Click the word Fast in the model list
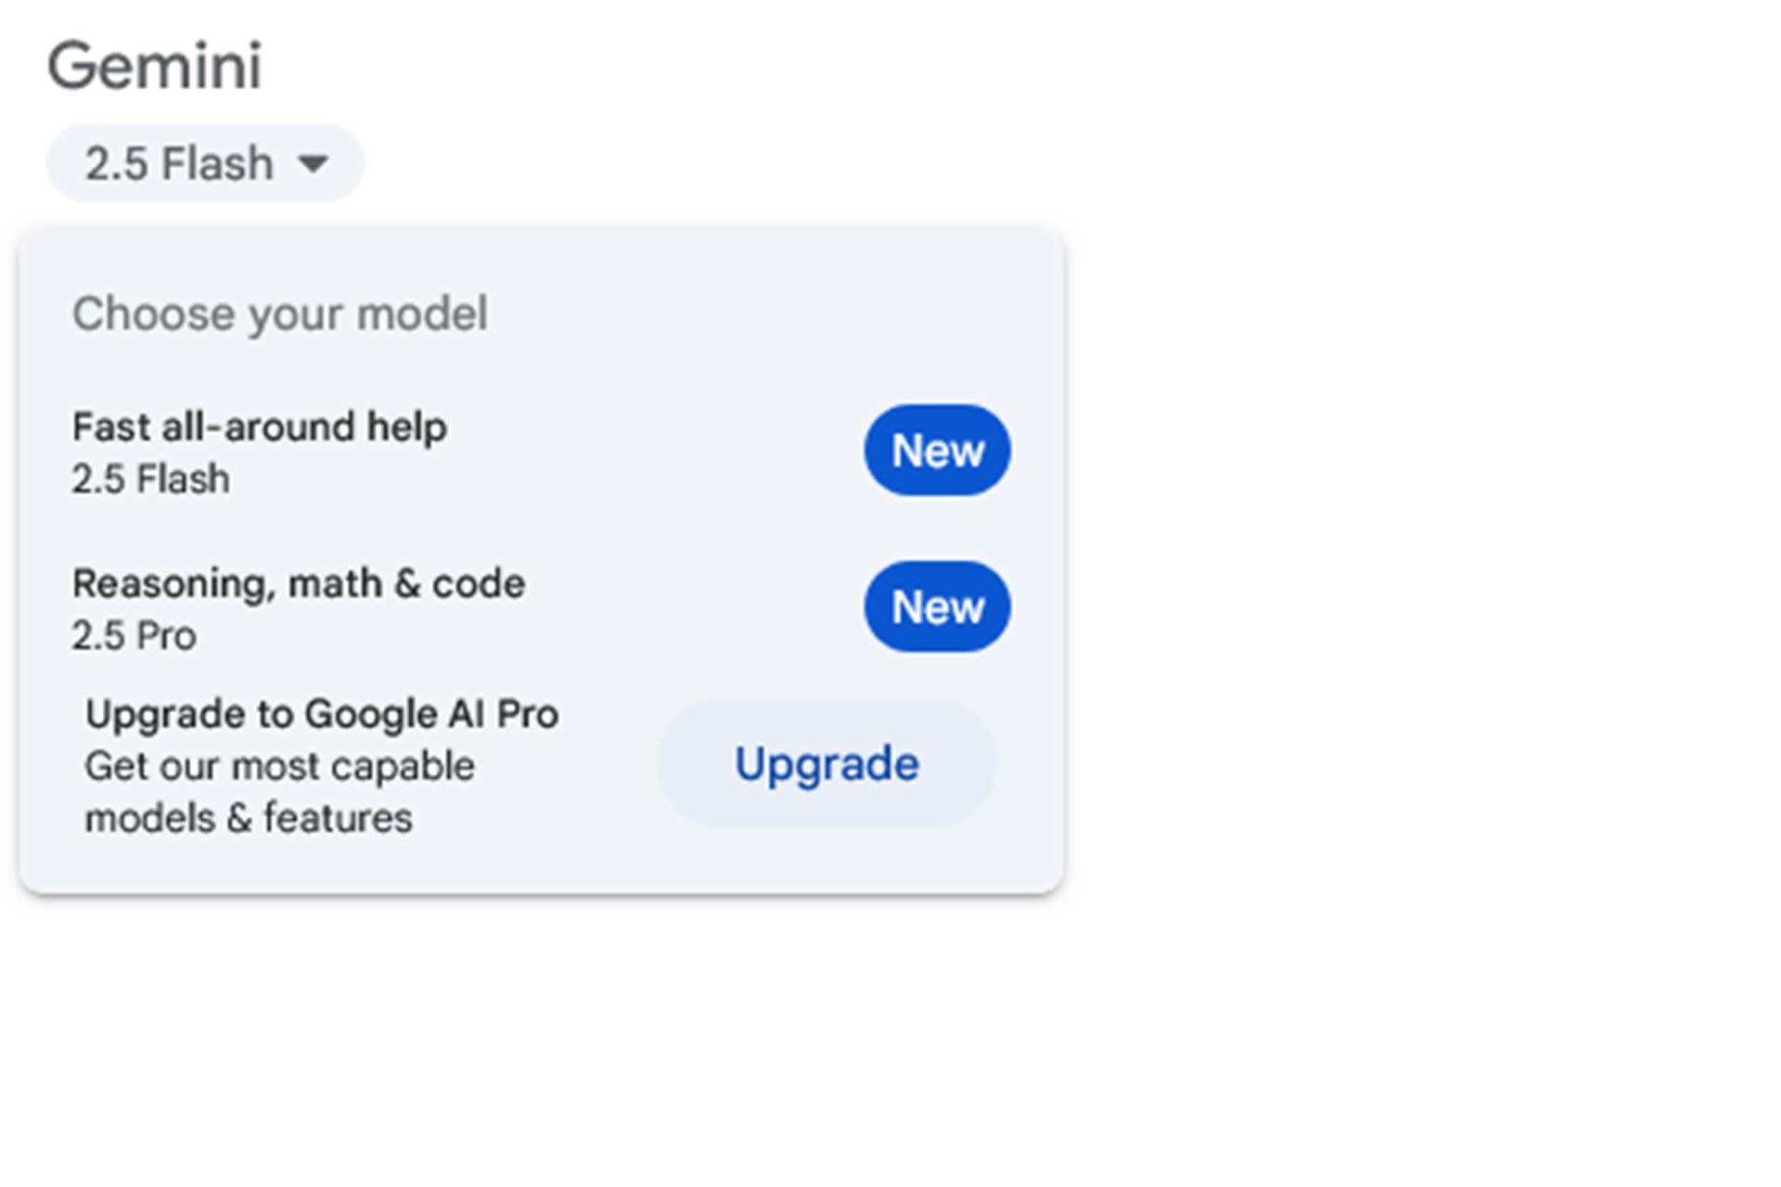The height and width of the screenshot is (1187, 1781). 111,428
